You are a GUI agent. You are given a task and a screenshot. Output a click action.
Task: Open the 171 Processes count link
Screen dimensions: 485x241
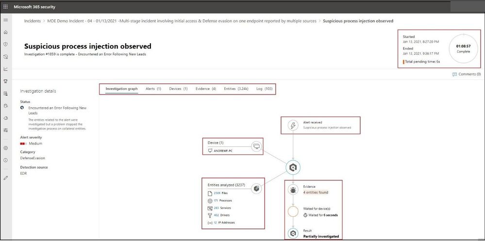point(216,201)
